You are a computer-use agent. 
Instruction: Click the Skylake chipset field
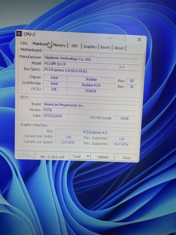[91, 79]
